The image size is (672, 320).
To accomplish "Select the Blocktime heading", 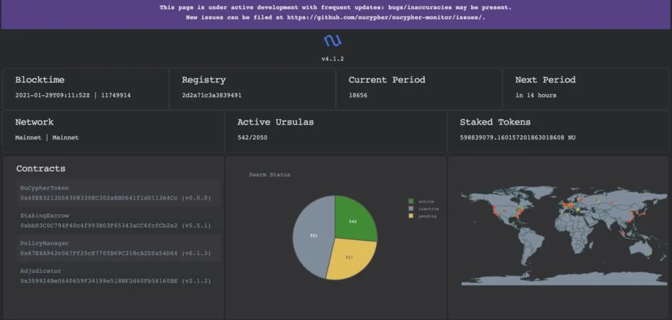I will [x=40, y=80].
